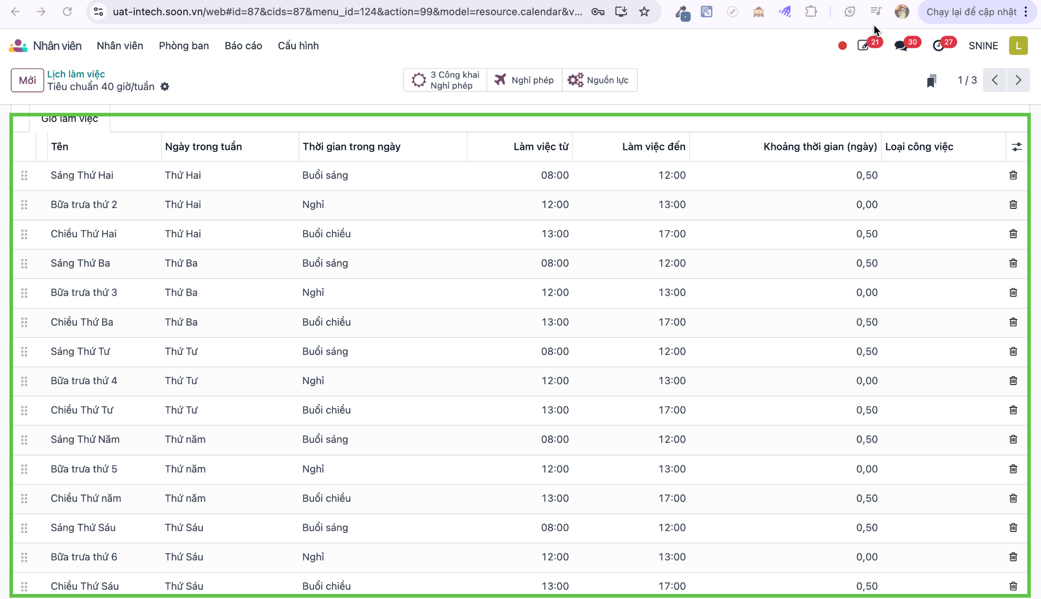Click the Mới button
Screen dimensions: 1041x599
(x=27, y=80)
